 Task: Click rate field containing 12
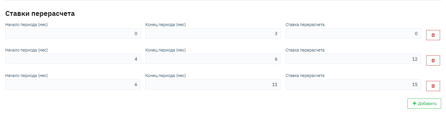[353, 59]
